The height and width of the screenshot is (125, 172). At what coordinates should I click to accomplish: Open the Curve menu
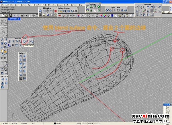click(17, 5)
